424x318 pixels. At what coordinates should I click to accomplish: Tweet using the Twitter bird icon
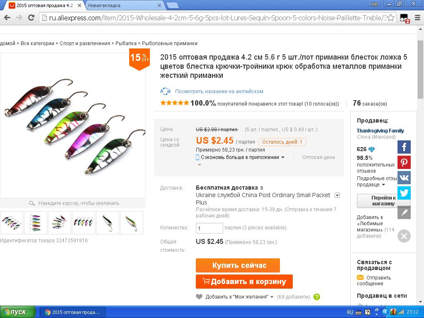(x=404, y=193)
